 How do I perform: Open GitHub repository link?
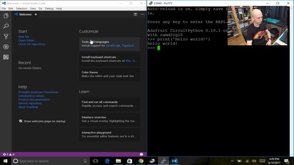(x=30, y=104)
